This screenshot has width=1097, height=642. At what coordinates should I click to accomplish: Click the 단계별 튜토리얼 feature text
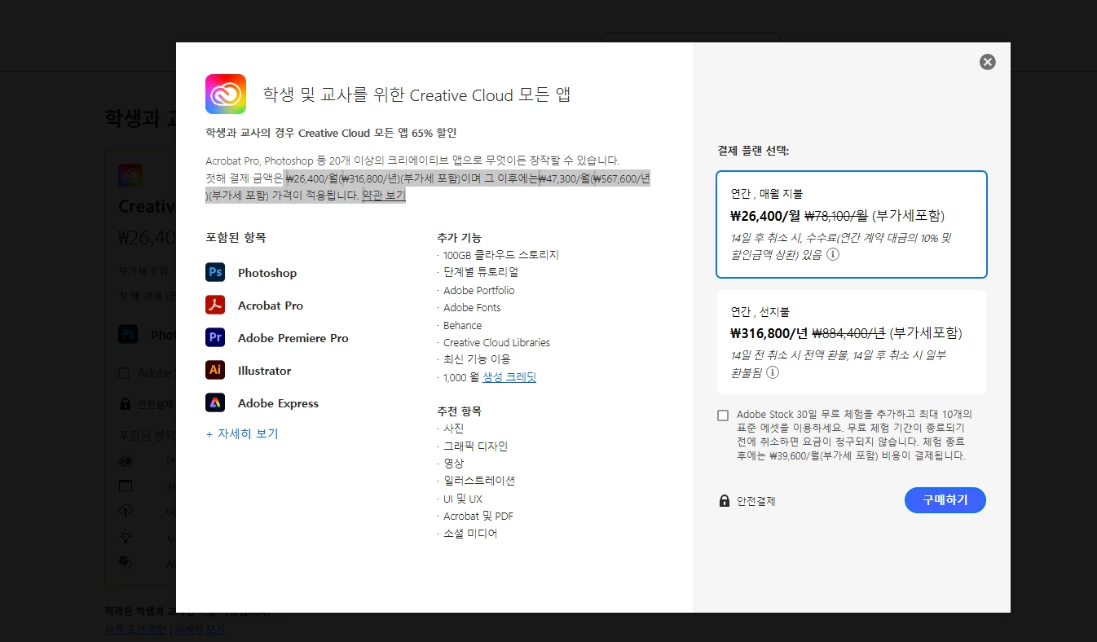tap(481, 272)
